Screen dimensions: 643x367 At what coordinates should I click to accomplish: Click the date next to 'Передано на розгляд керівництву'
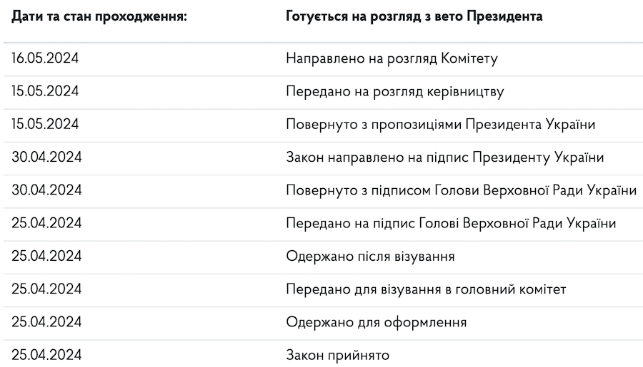coord(45,91)
